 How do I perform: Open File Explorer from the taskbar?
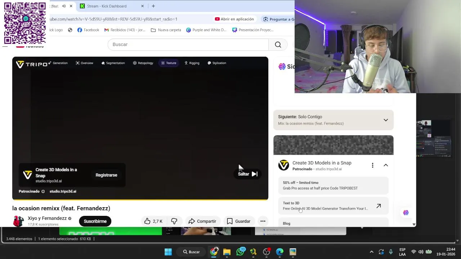point(227,252)
